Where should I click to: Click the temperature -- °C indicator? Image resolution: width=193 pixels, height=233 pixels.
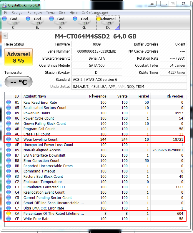(x=19, y=82)
